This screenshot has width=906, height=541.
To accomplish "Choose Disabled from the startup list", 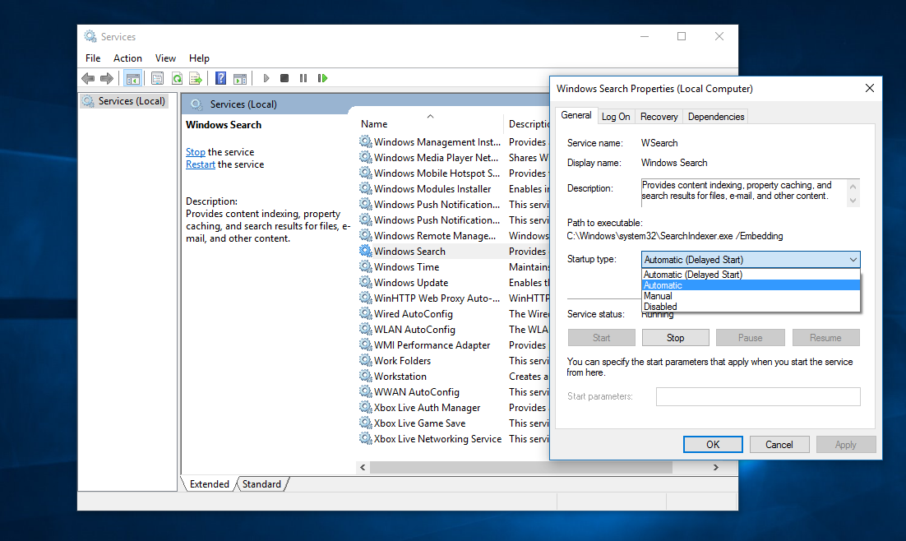I will coord(751,307).
